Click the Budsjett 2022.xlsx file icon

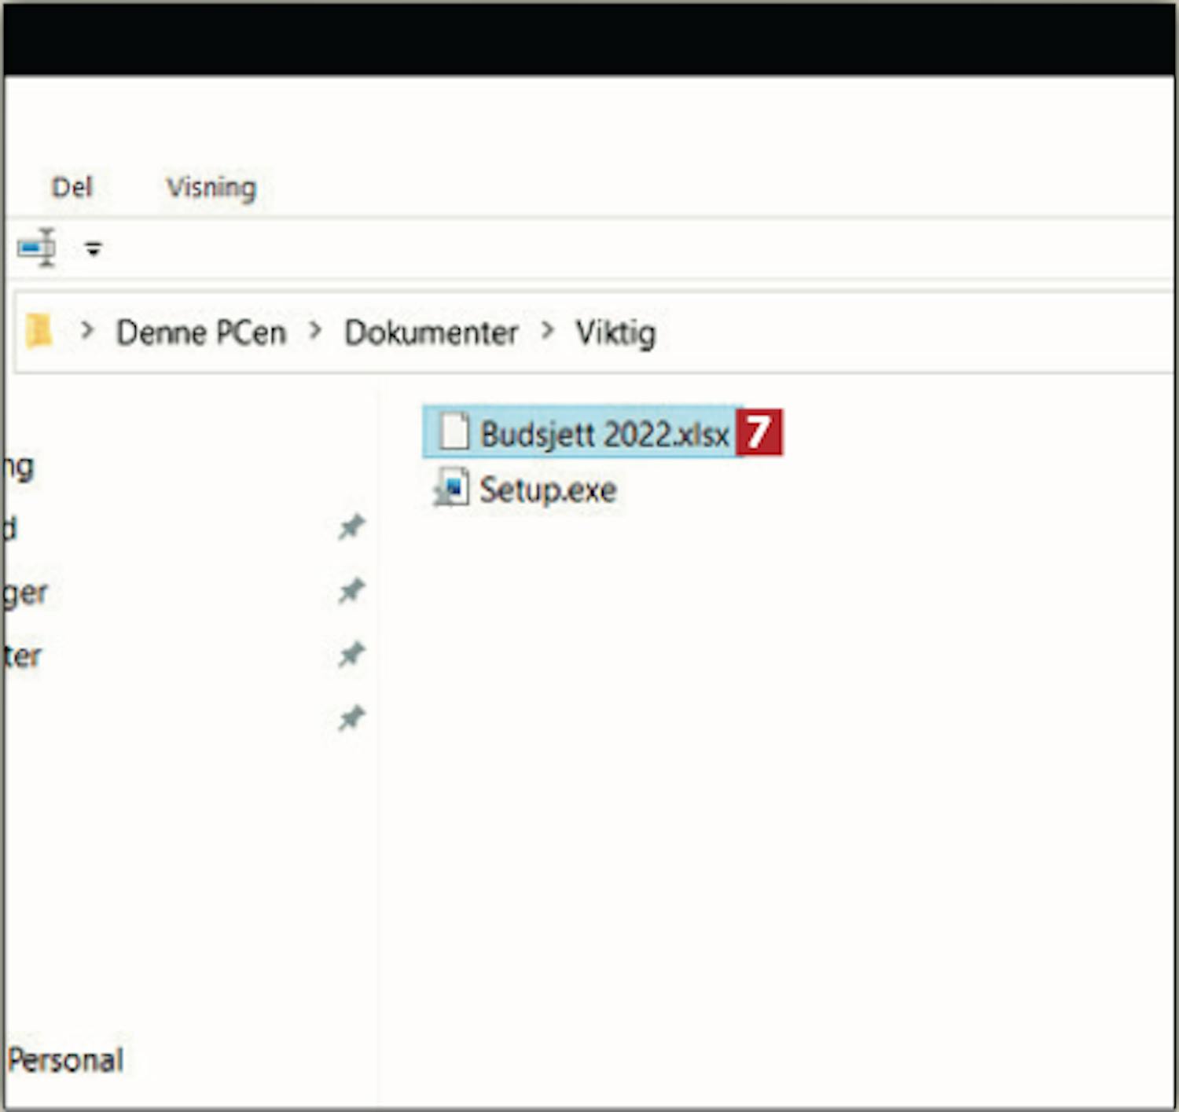(454, 432)
